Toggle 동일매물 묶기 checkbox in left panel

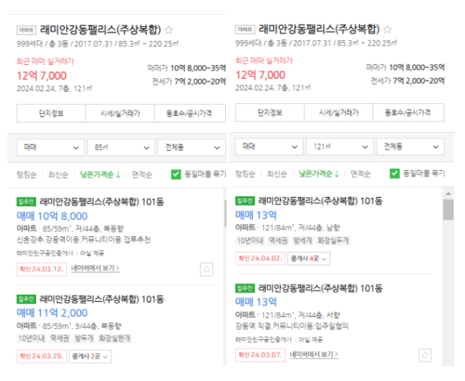point(176,174)
